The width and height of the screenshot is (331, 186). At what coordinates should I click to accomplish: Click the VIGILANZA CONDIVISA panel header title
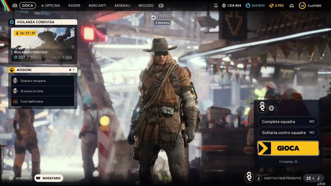(35, 22)
